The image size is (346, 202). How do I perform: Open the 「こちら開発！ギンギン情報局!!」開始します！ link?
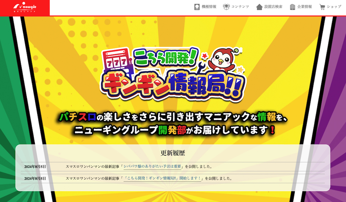(x=163, y=178)
